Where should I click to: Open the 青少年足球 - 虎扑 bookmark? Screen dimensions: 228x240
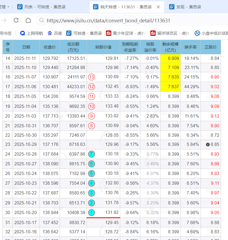point(126,33)
